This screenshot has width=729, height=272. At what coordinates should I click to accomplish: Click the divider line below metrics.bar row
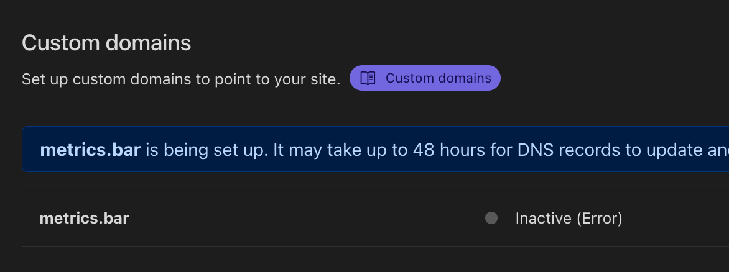311,246
